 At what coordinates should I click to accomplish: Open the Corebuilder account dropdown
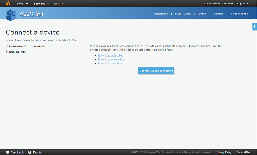pyautogui.click(x=211, y=4)
